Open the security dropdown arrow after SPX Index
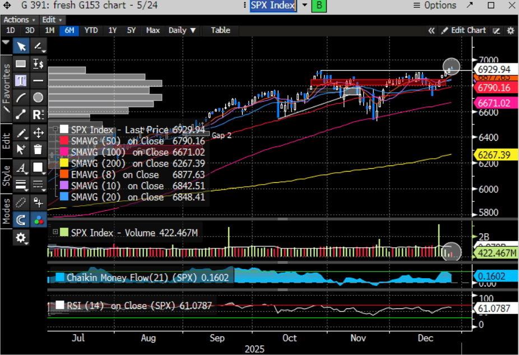The image size is (519, 355). point(304,5)
